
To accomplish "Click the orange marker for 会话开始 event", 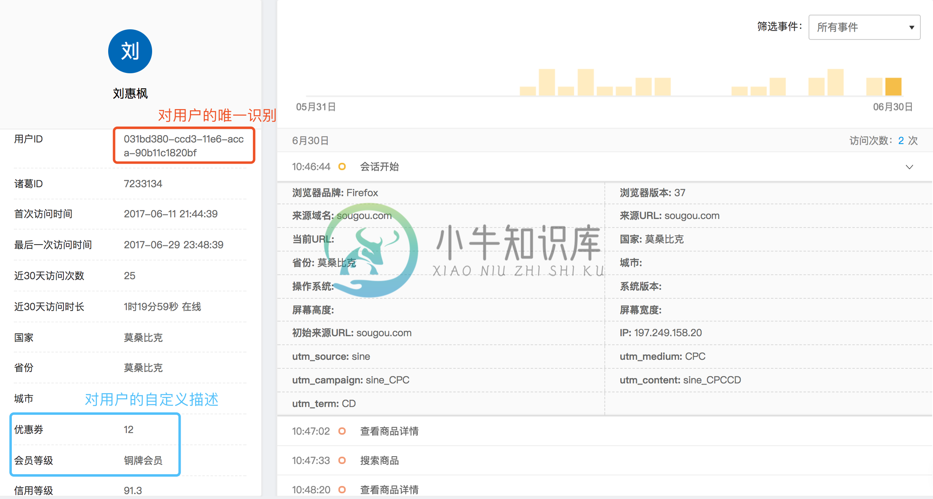I will pyautogui.click(x=342, y=166).
